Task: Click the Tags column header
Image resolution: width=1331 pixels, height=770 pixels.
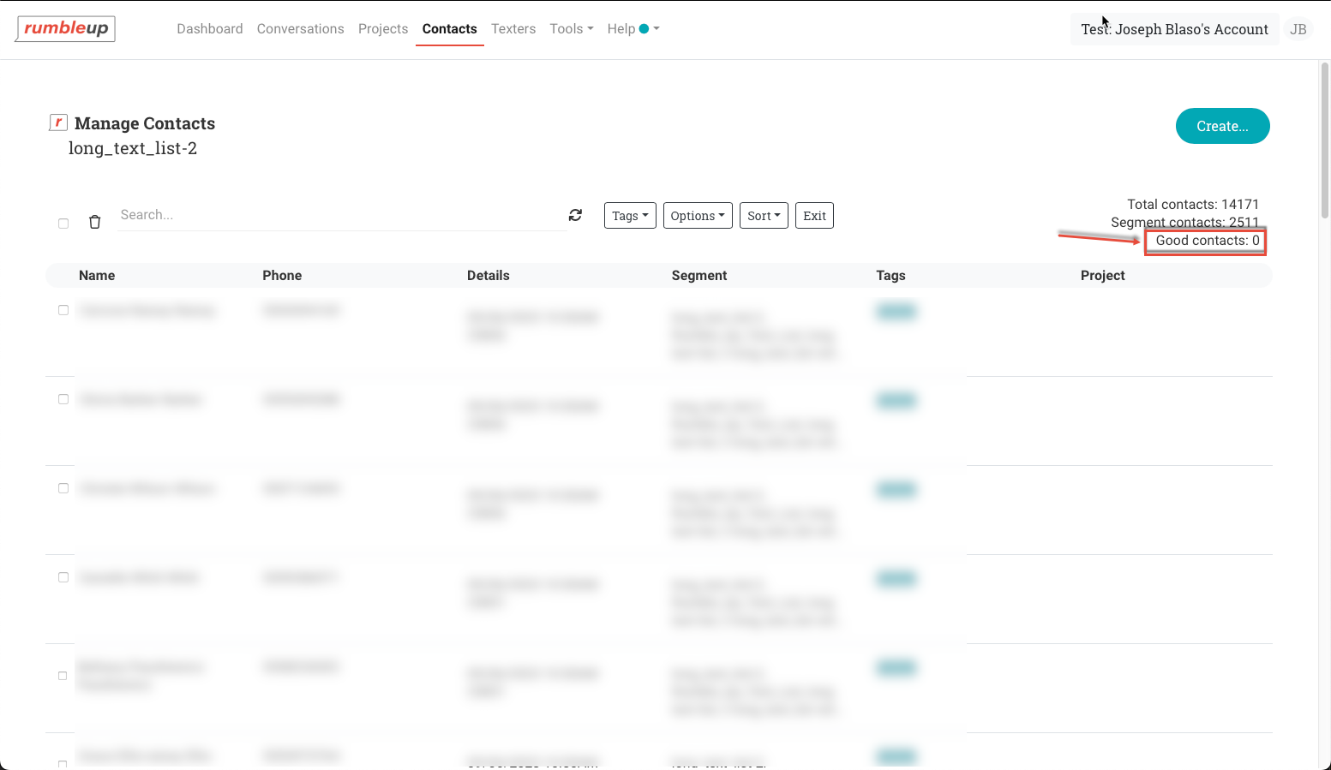Action: (x=890, y=276)
